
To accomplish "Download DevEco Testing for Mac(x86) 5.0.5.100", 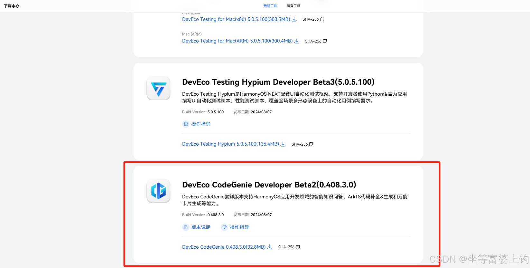I will (236, 19).
